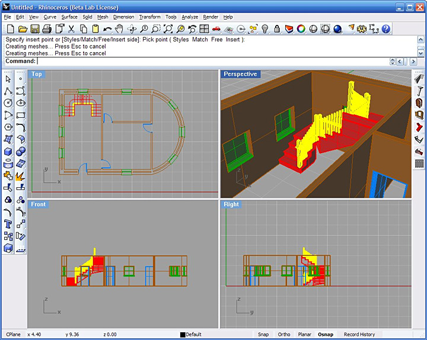
Task: Open the Perspective viewport title menu
Action: tap(240, 74)
